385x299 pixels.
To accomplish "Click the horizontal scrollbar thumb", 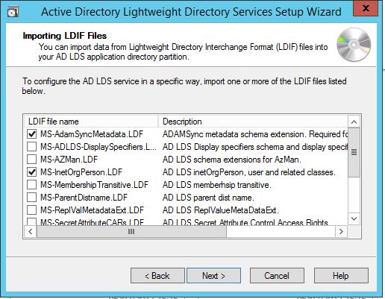I will tap(131, 232).
